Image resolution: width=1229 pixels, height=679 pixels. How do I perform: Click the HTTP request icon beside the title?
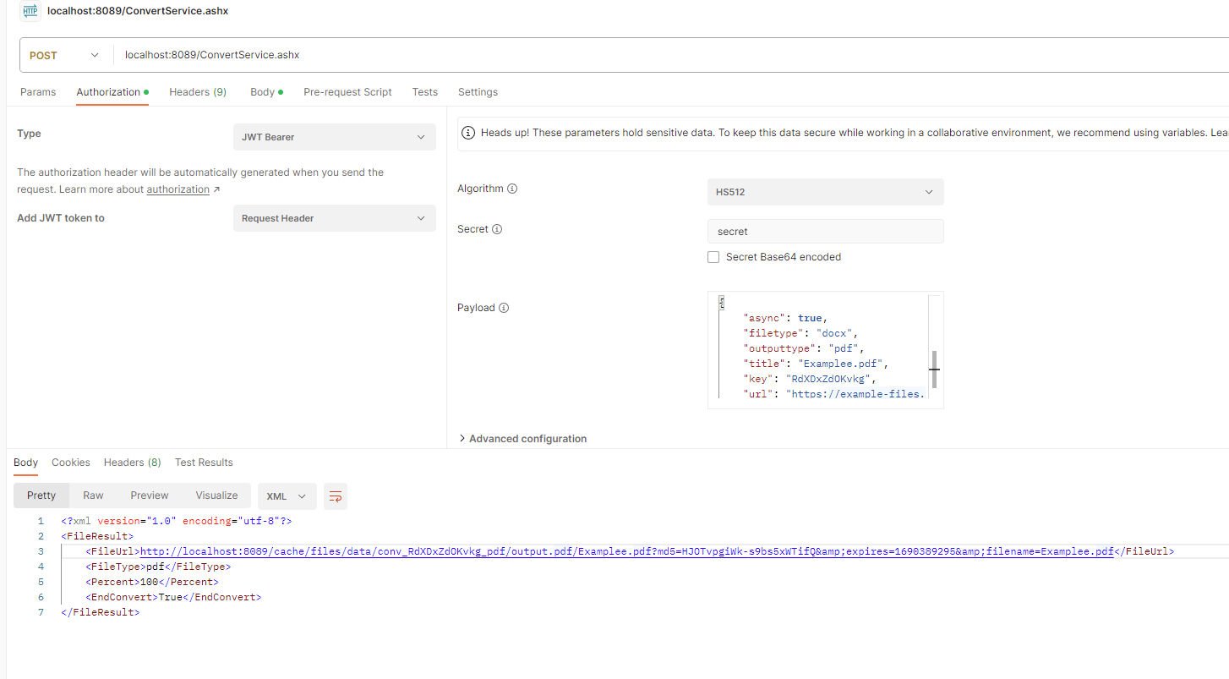point(30,12)
